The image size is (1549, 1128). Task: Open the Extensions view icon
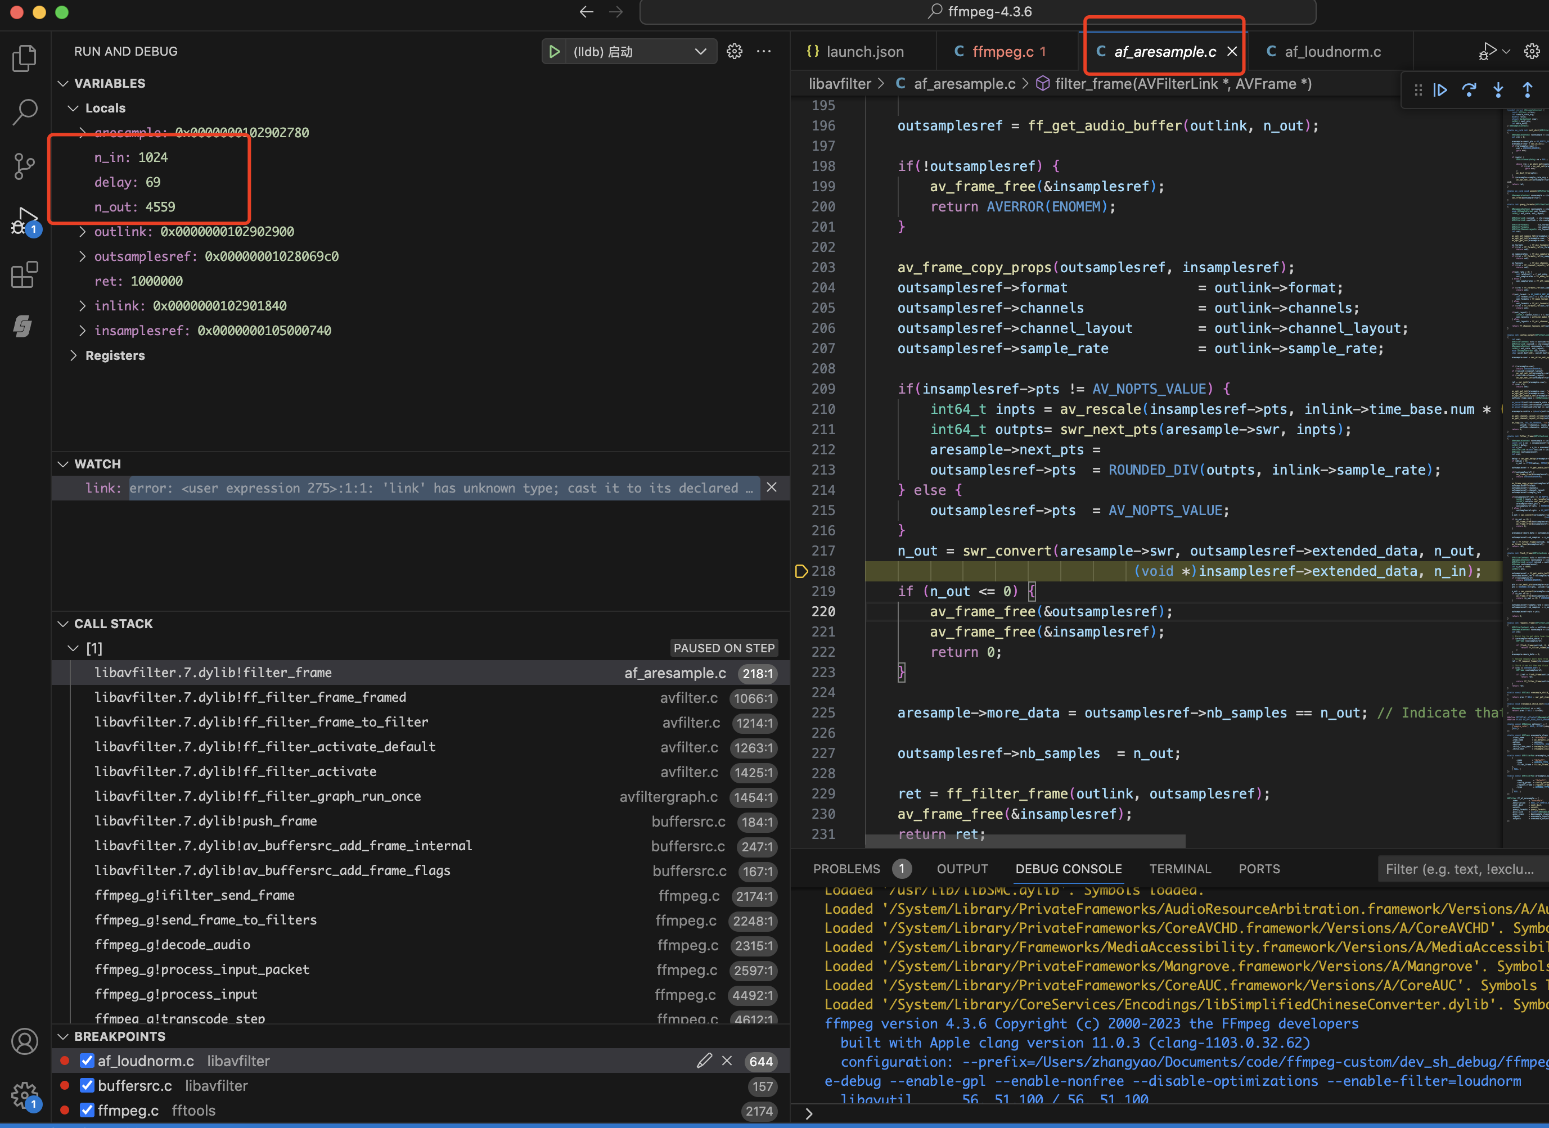coord(25,274)
